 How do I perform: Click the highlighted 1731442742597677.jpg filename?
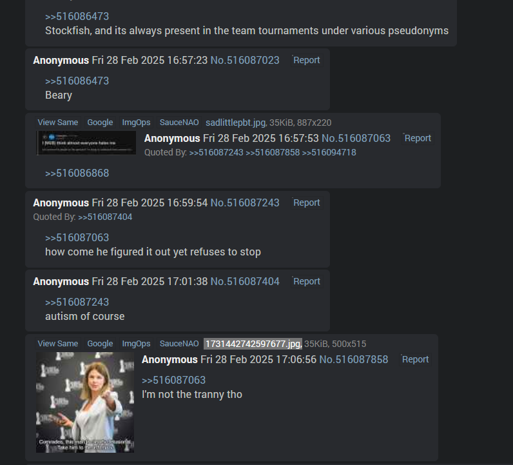(253, 344)
